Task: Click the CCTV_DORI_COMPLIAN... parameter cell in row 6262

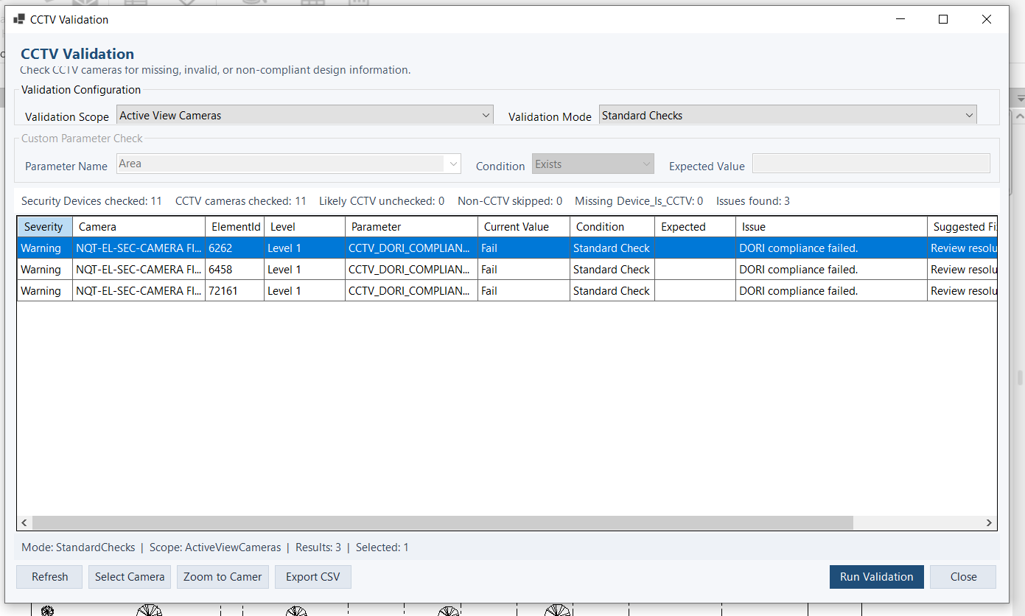Action: (411, 248)
